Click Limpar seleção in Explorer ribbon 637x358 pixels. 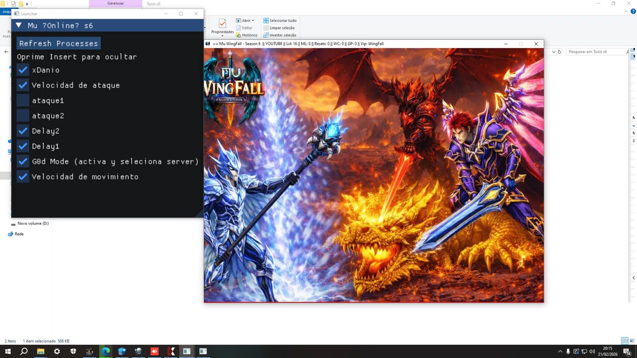tap(279, 28)
